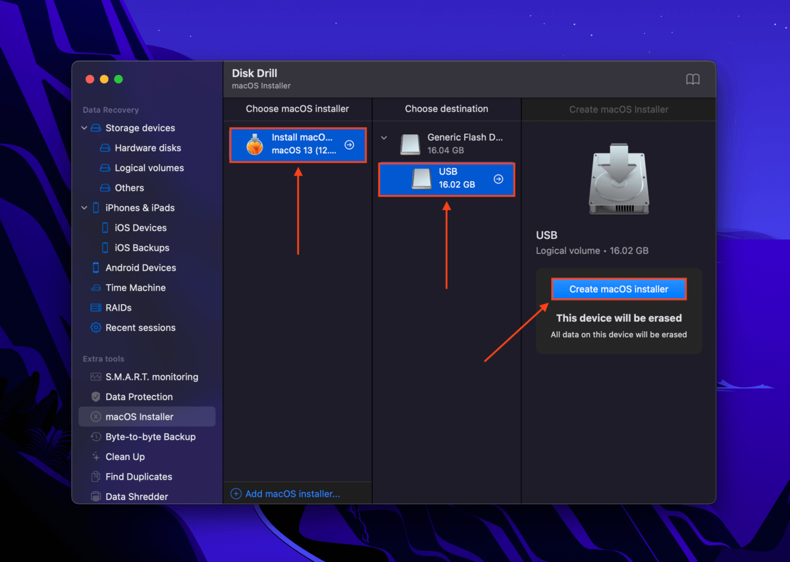
Task: Click the Others disk icon
Action: coord(105,188)
